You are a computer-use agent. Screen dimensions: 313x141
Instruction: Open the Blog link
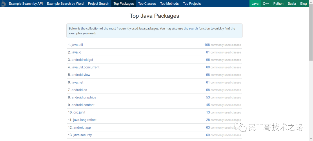(x=303, y=3)
